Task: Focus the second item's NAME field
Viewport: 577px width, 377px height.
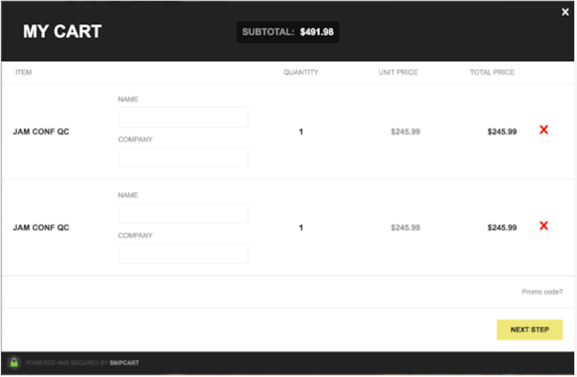Action: 183,213
